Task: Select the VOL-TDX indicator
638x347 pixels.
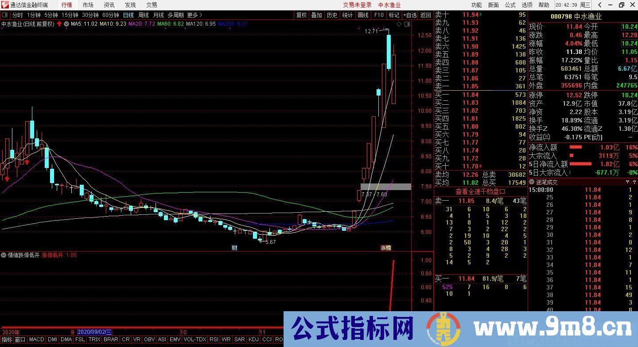Action: 195,339
